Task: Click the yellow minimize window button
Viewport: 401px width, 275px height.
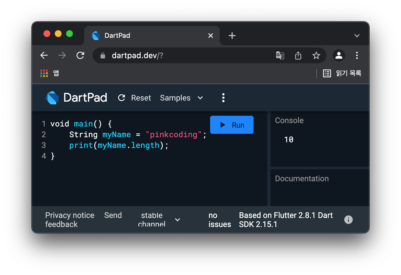Action: click(x=58, y=34)
